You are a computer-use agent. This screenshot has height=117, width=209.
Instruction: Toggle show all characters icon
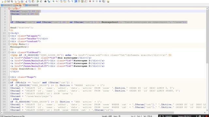[72, 1]
